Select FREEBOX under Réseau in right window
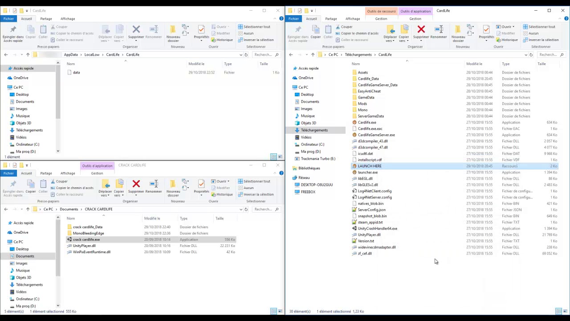Viewport: 570px width, 321px height. pyautogui.click(x=308, y=192)
